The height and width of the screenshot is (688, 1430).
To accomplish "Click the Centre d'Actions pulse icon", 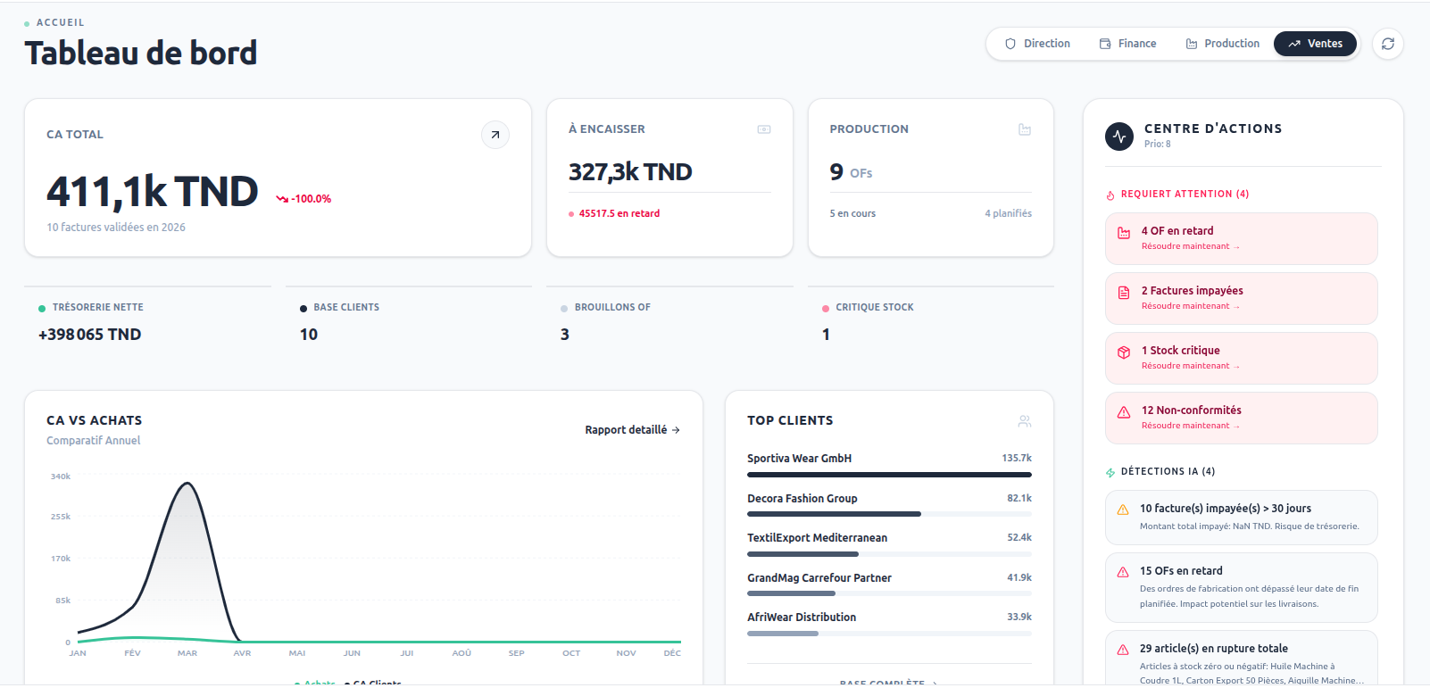I will (x=1119, y=136).
